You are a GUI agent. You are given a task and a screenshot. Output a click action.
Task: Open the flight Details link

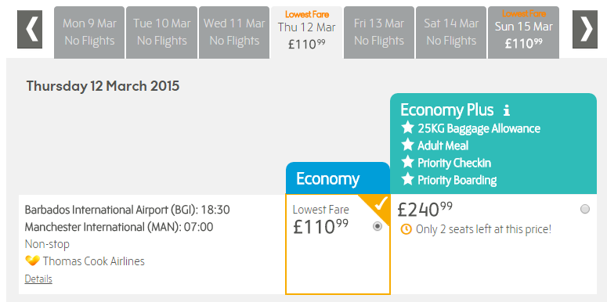click(38, 279)
